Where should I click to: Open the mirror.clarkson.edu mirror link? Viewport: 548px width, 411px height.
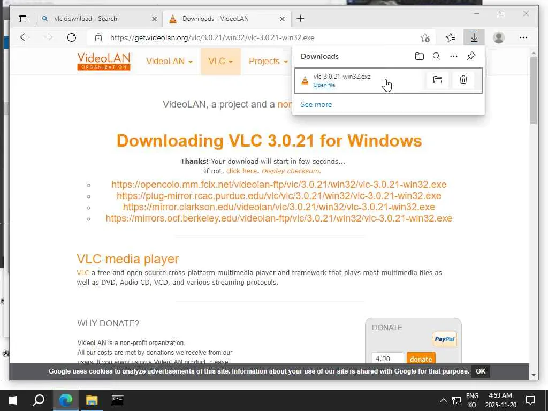coord(279,207)
